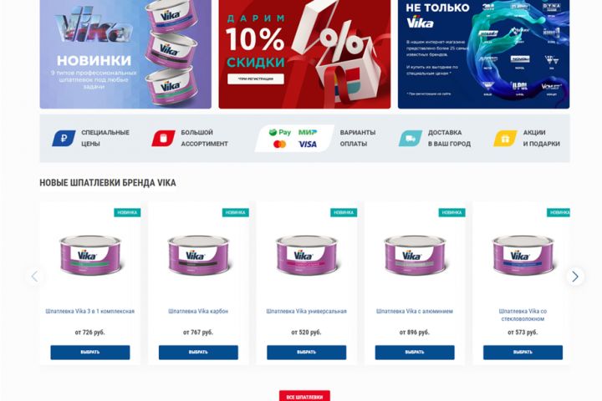Open Шпатлевка Vika с алюминием link
602x401 pixels.
pyautogui.click(x=414, y=312)
